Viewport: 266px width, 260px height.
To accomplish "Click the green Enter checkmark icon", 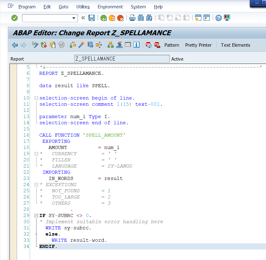I will pos(15,18).
